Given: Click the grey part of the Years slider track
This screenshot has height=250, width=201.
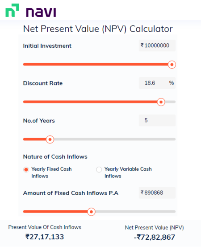Looking at the screenshot, I should coord(115,139).
